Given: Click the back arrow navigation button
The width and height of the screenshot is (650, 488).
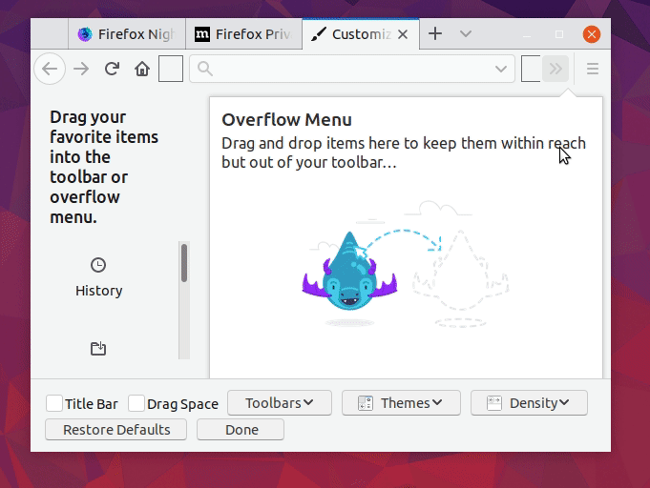Looking at the screenshot, I should click(x=50, y=69).
